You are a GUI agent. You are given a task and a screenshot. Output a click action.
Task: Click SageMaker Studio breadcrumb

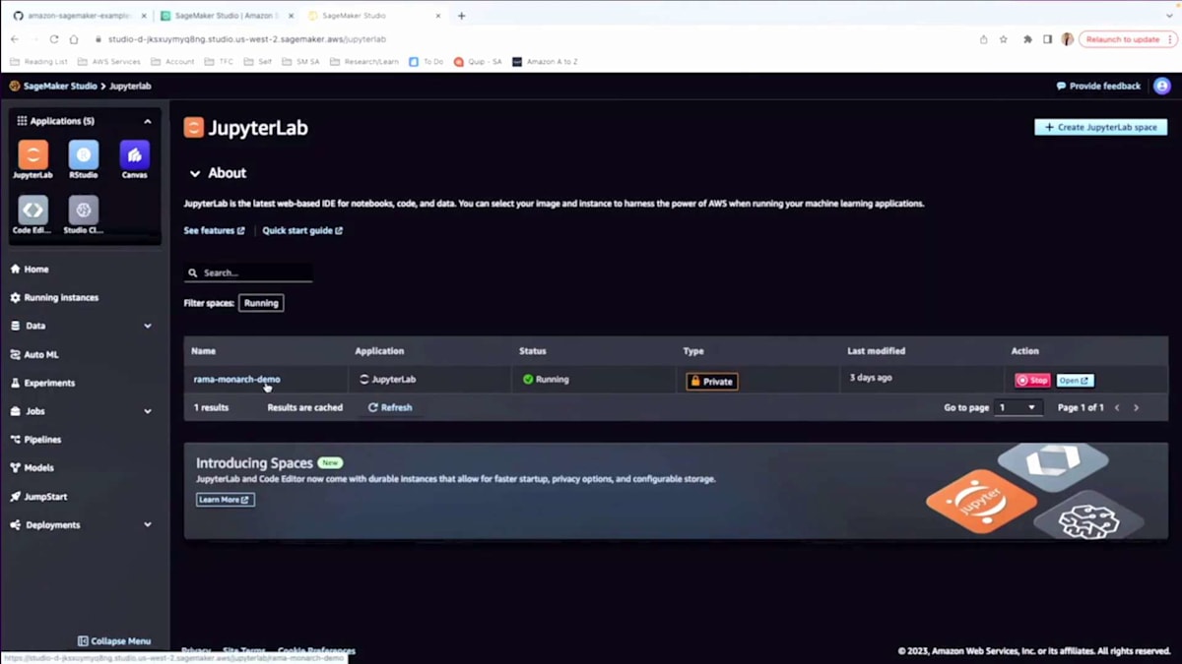[60, 86]
